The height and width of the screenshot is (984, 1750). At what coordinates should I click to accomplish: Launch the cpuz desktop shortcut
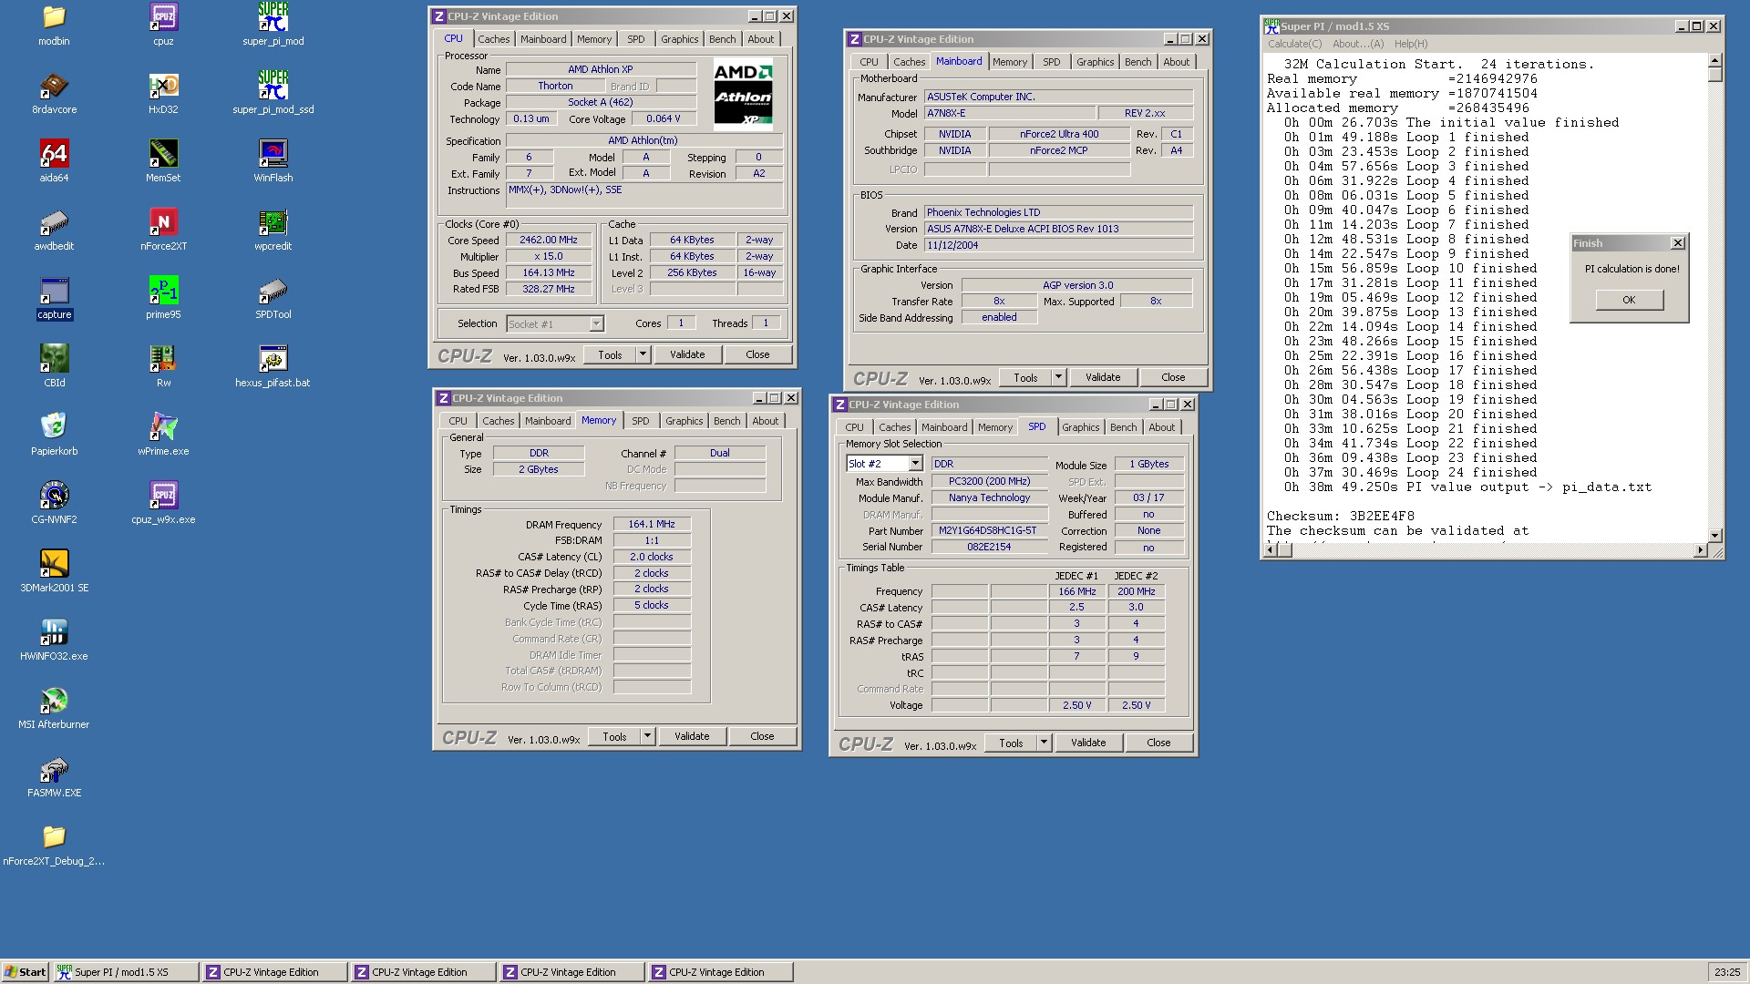163,25
